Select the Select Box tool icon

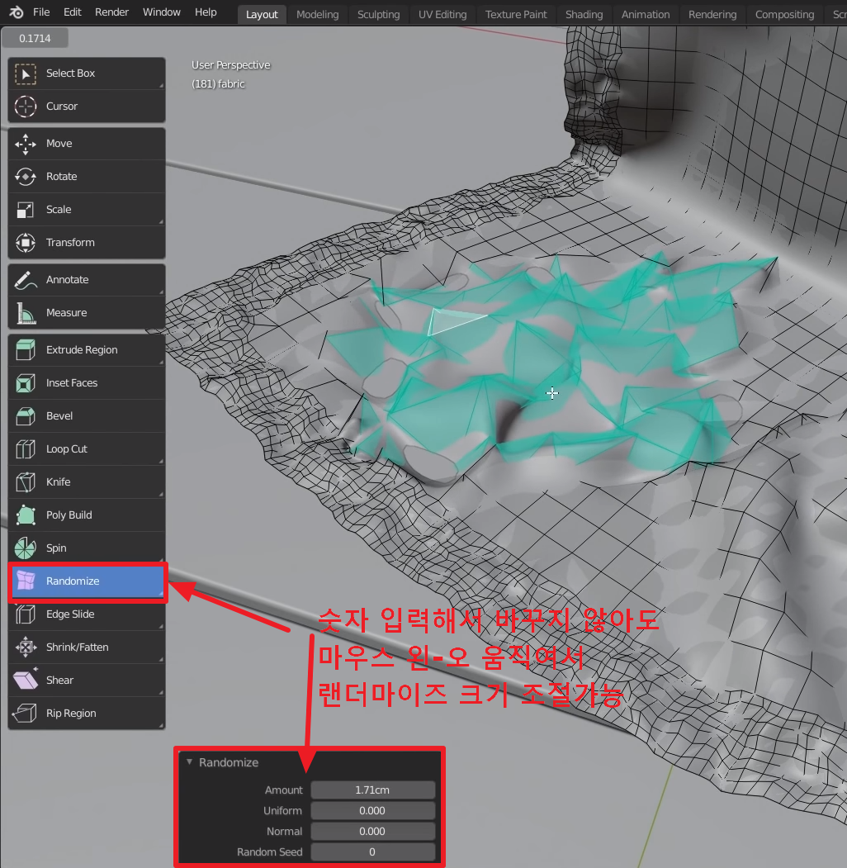26,74
